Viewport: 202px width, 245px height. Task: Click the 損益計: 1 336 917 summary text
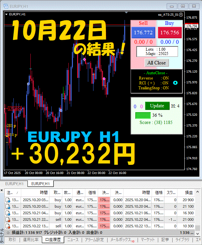(x=27, y=233)
